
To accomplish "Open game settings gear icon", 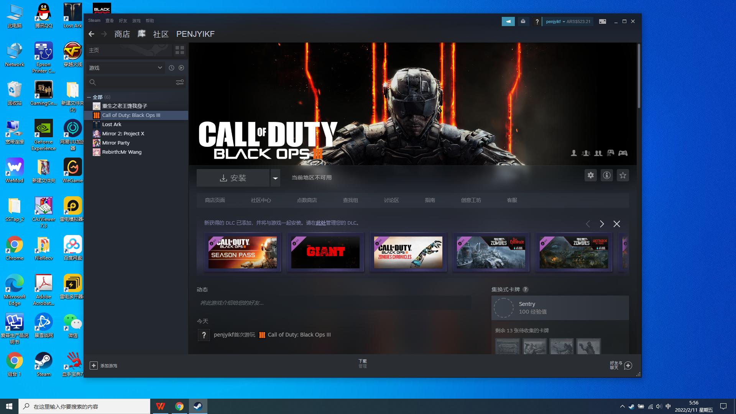I will coord(591,176).
